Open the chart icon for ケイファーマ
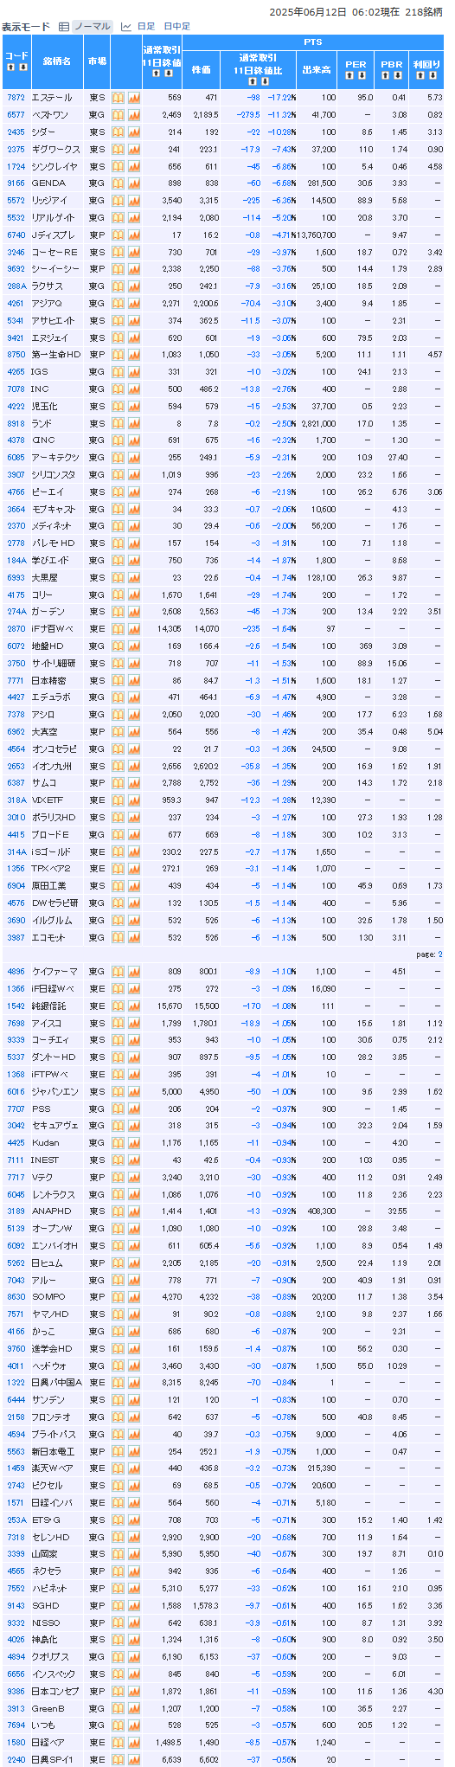The image size is (455, 1767). tap(134, 972)
